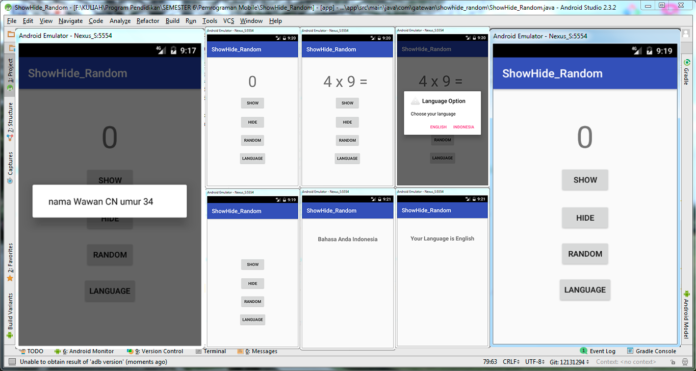Open the Favorites tool window
The image size is (696, 371).
coord(9,259)
